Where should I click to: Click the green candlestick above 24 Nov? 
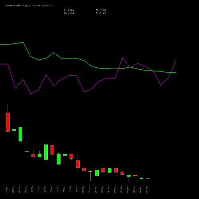(x=97, y=173)
